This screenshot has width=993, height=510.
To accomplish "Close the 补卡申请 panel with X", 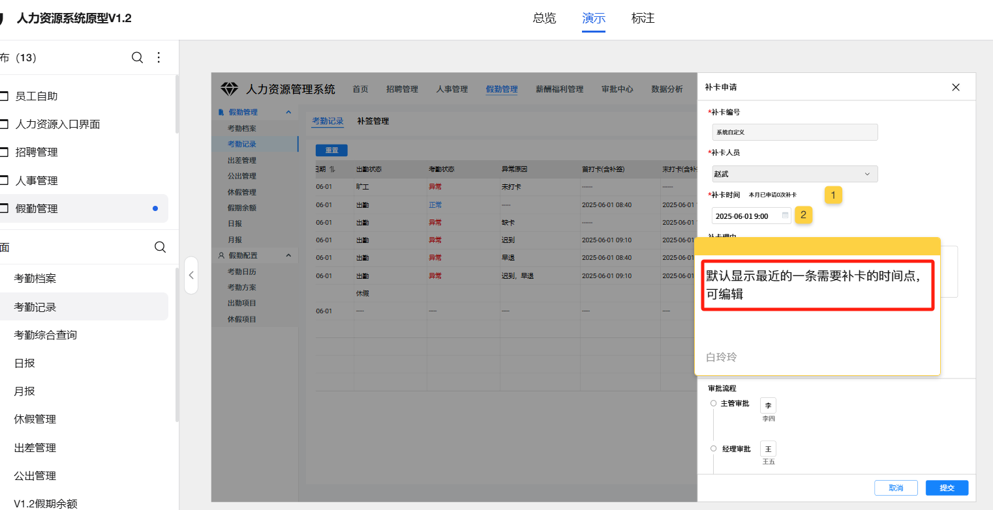I will 956,87.
